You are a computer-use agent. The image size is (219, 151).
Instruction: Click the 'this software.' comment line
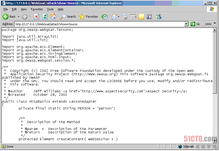pyautogui.click(x=25, y=84)
